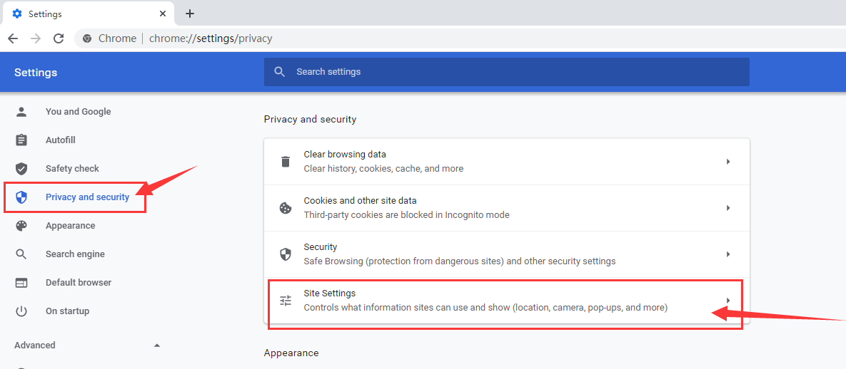Image resolution: width=846 pixels, height=369 pixels.
Task: Click the magnifier icon in Search settings
Action: (279, 72)
